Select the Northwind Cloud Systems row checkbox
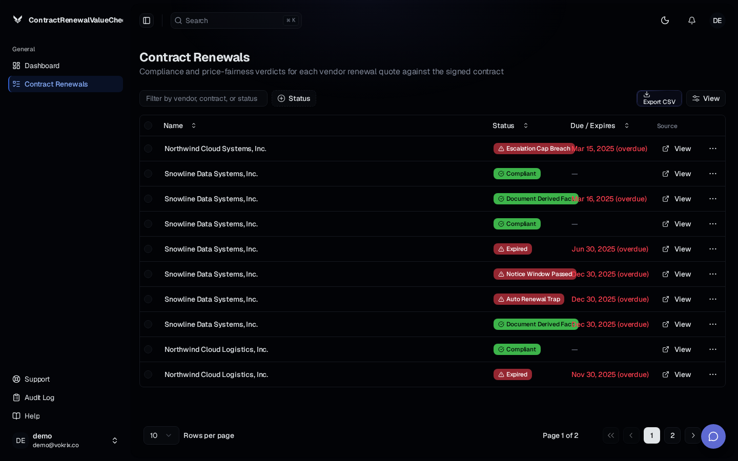Image resolution: width=738 pixels, height=461 pixels. tap(148, 149)
